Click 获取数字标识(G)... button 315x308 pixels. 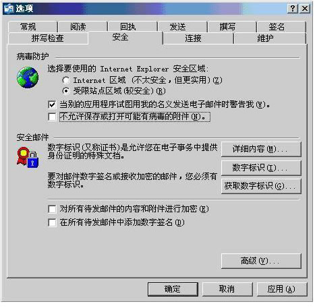261,186
